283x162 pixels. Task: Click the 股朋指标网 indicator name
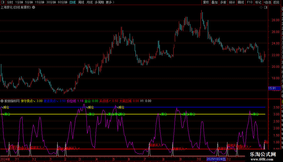tap(12, 101)
